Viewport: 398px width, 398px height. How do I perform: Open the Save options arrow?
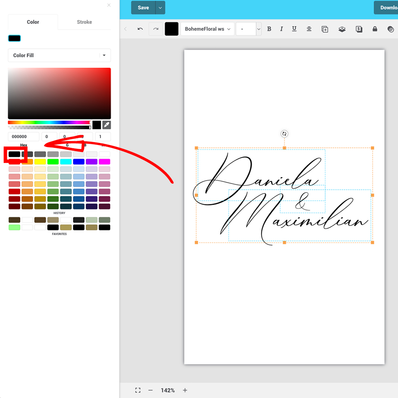tap(160, 8)
